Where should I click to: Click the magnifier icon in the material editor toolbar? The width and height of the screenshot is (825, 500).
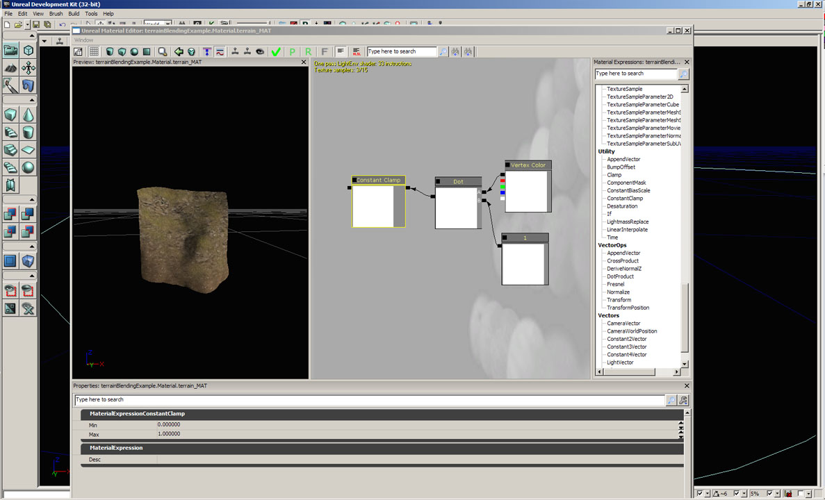163,52
